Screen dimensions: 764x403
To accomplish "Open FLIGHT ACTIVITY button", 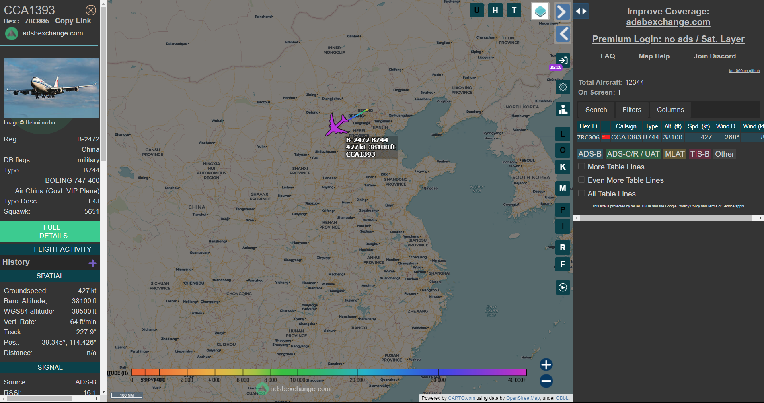I will coord(50,249).
